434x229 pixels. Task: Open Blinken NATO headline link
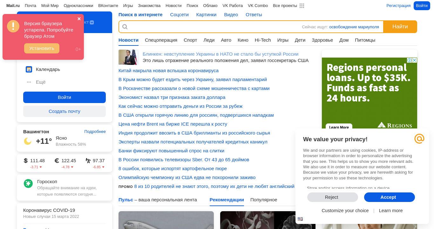click(220, 54)
